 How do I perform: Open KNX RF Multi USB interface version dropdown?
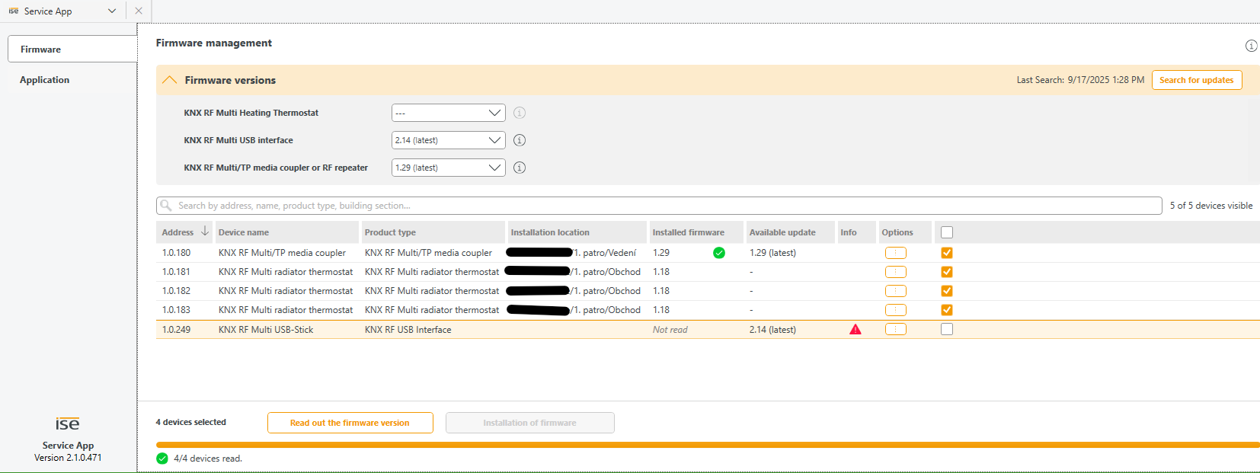[x=448, y=140]
